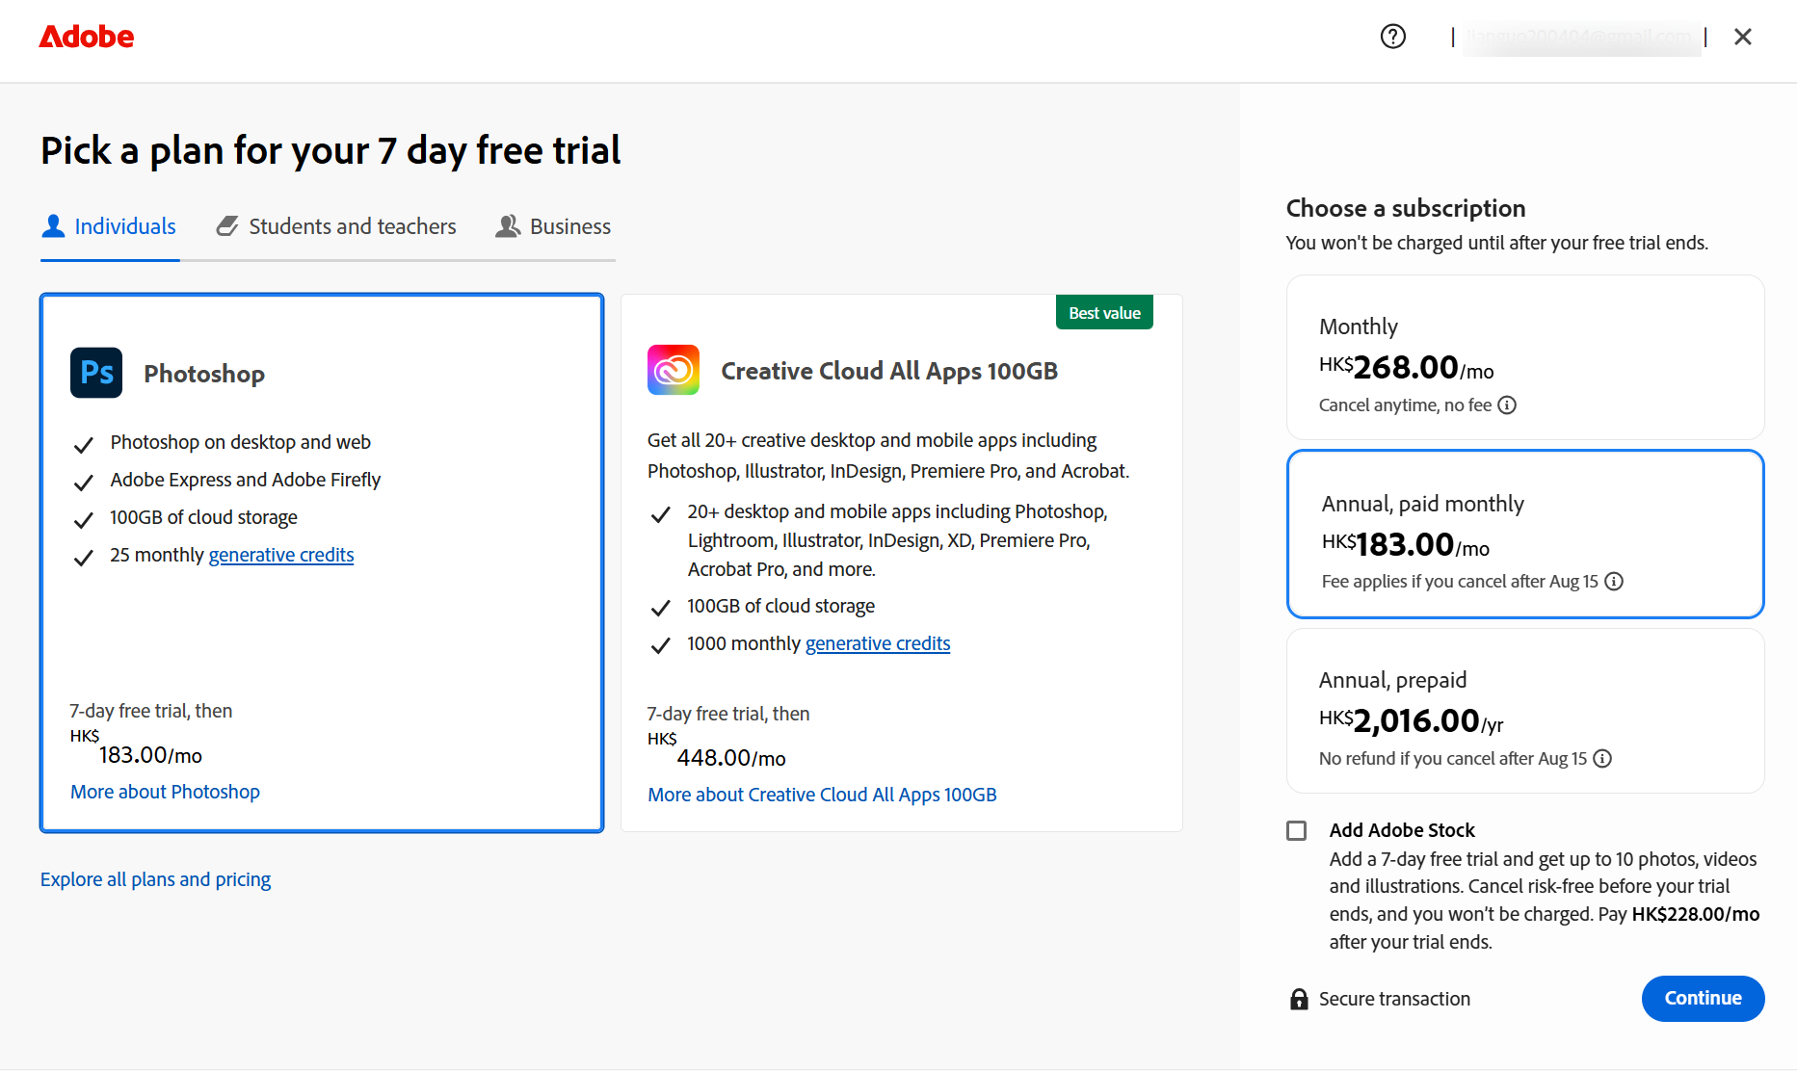Click checkmark beside 25 monthly credits

[84, 557]
